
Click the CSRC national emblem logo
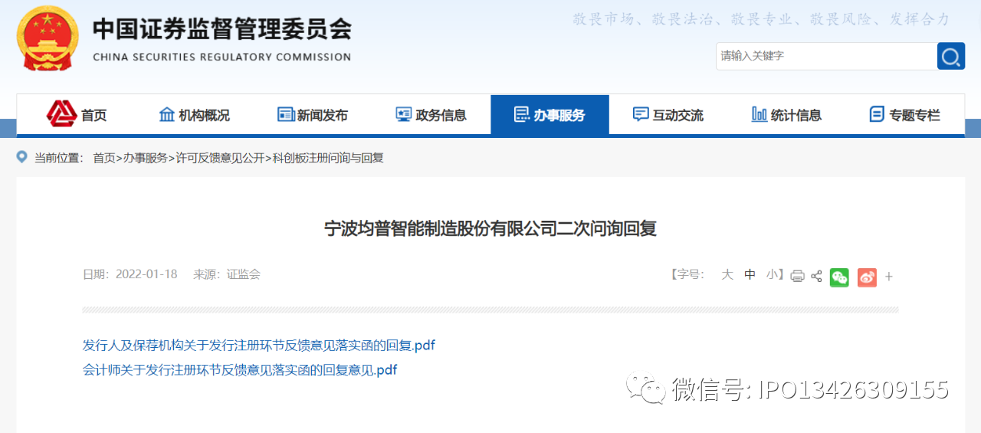point(48,38)
